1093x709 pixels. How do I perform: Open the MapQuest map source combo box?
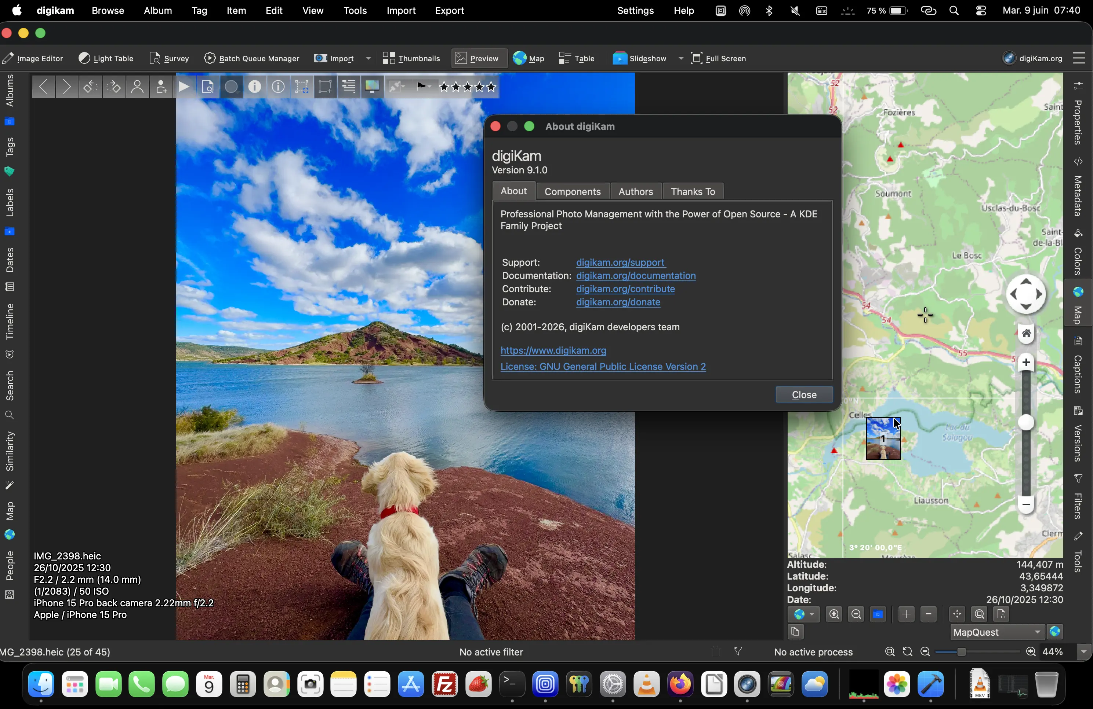pyautogui.click(x=997, y=632)
